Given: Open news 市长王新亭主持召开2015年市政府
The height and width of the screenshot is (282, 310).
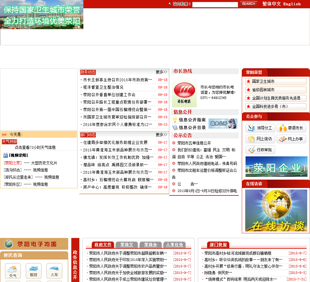Looking at the screenshot, I should [x=117, y=80].
